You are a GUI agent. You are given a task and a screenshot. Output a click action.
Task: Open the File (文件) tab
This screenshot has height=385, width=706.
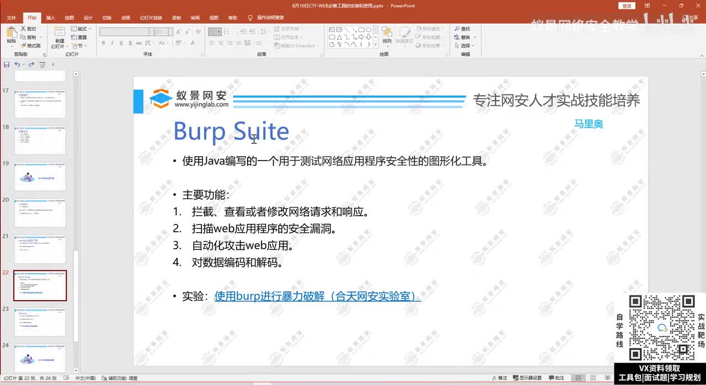11,18
